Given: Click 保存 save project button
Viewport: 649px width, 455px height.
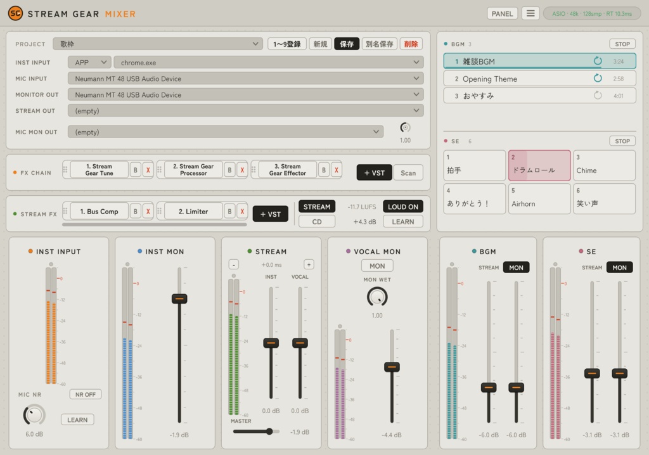Looking at the screenshot, I should click(347, 44).
